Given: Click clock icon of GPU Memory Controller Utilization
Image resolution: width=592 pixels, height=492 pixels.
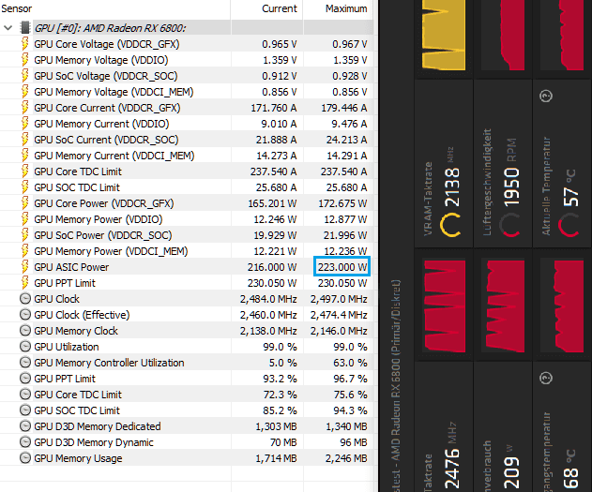Looking at the screenshot, I should (x=25, y=363).
